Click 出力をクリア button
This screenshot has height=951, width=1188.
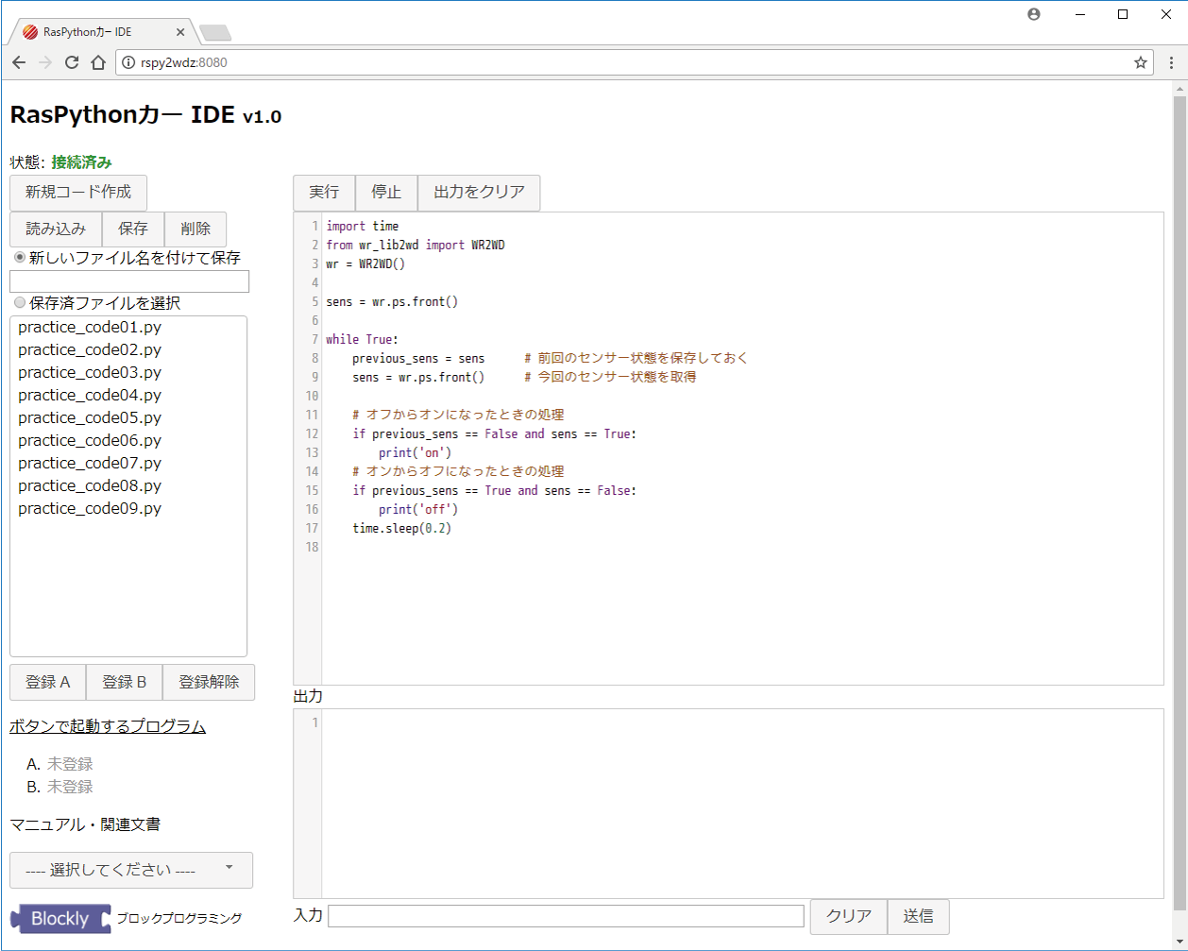tap(479, 192)
